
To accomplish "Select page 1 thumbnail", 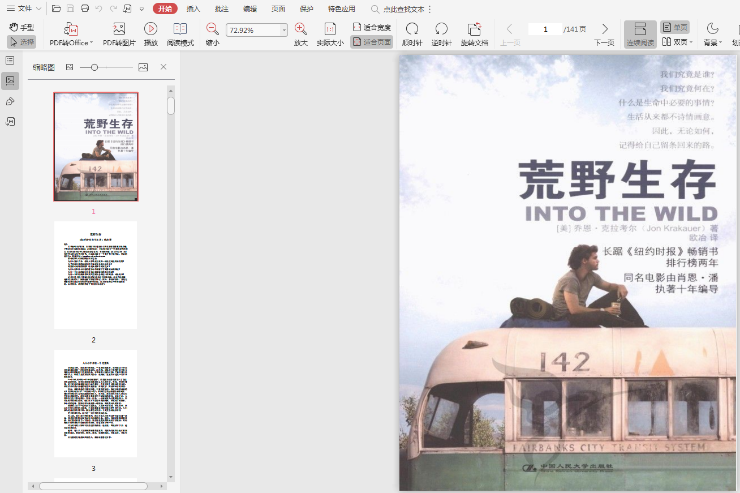I will [96, 147].
